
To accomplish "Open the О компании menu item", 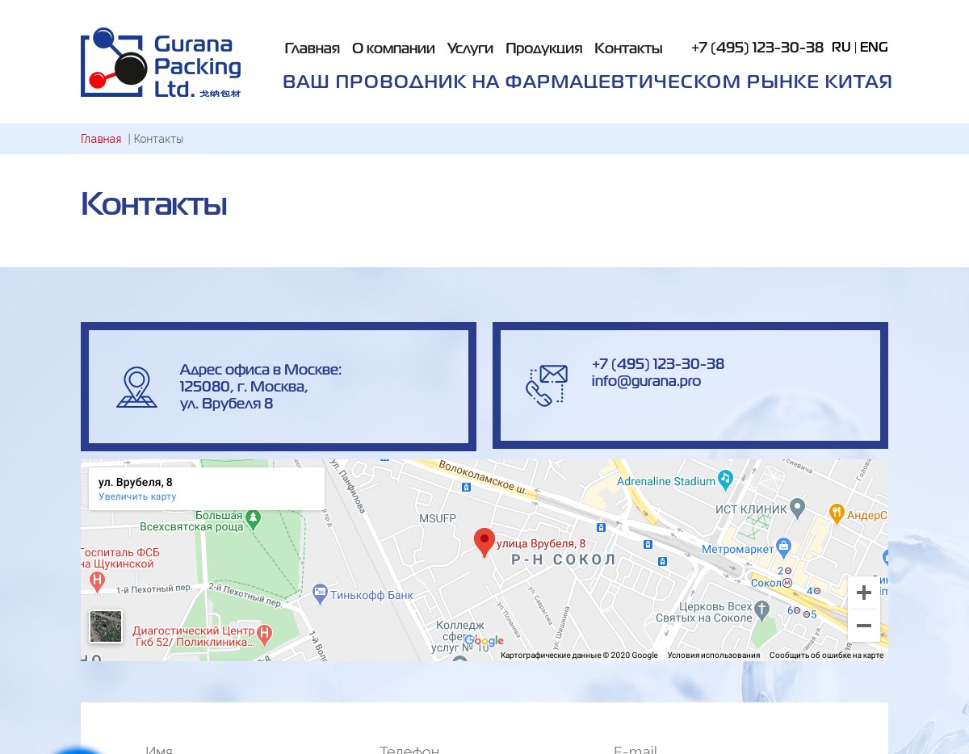I will tap(393, 48).
